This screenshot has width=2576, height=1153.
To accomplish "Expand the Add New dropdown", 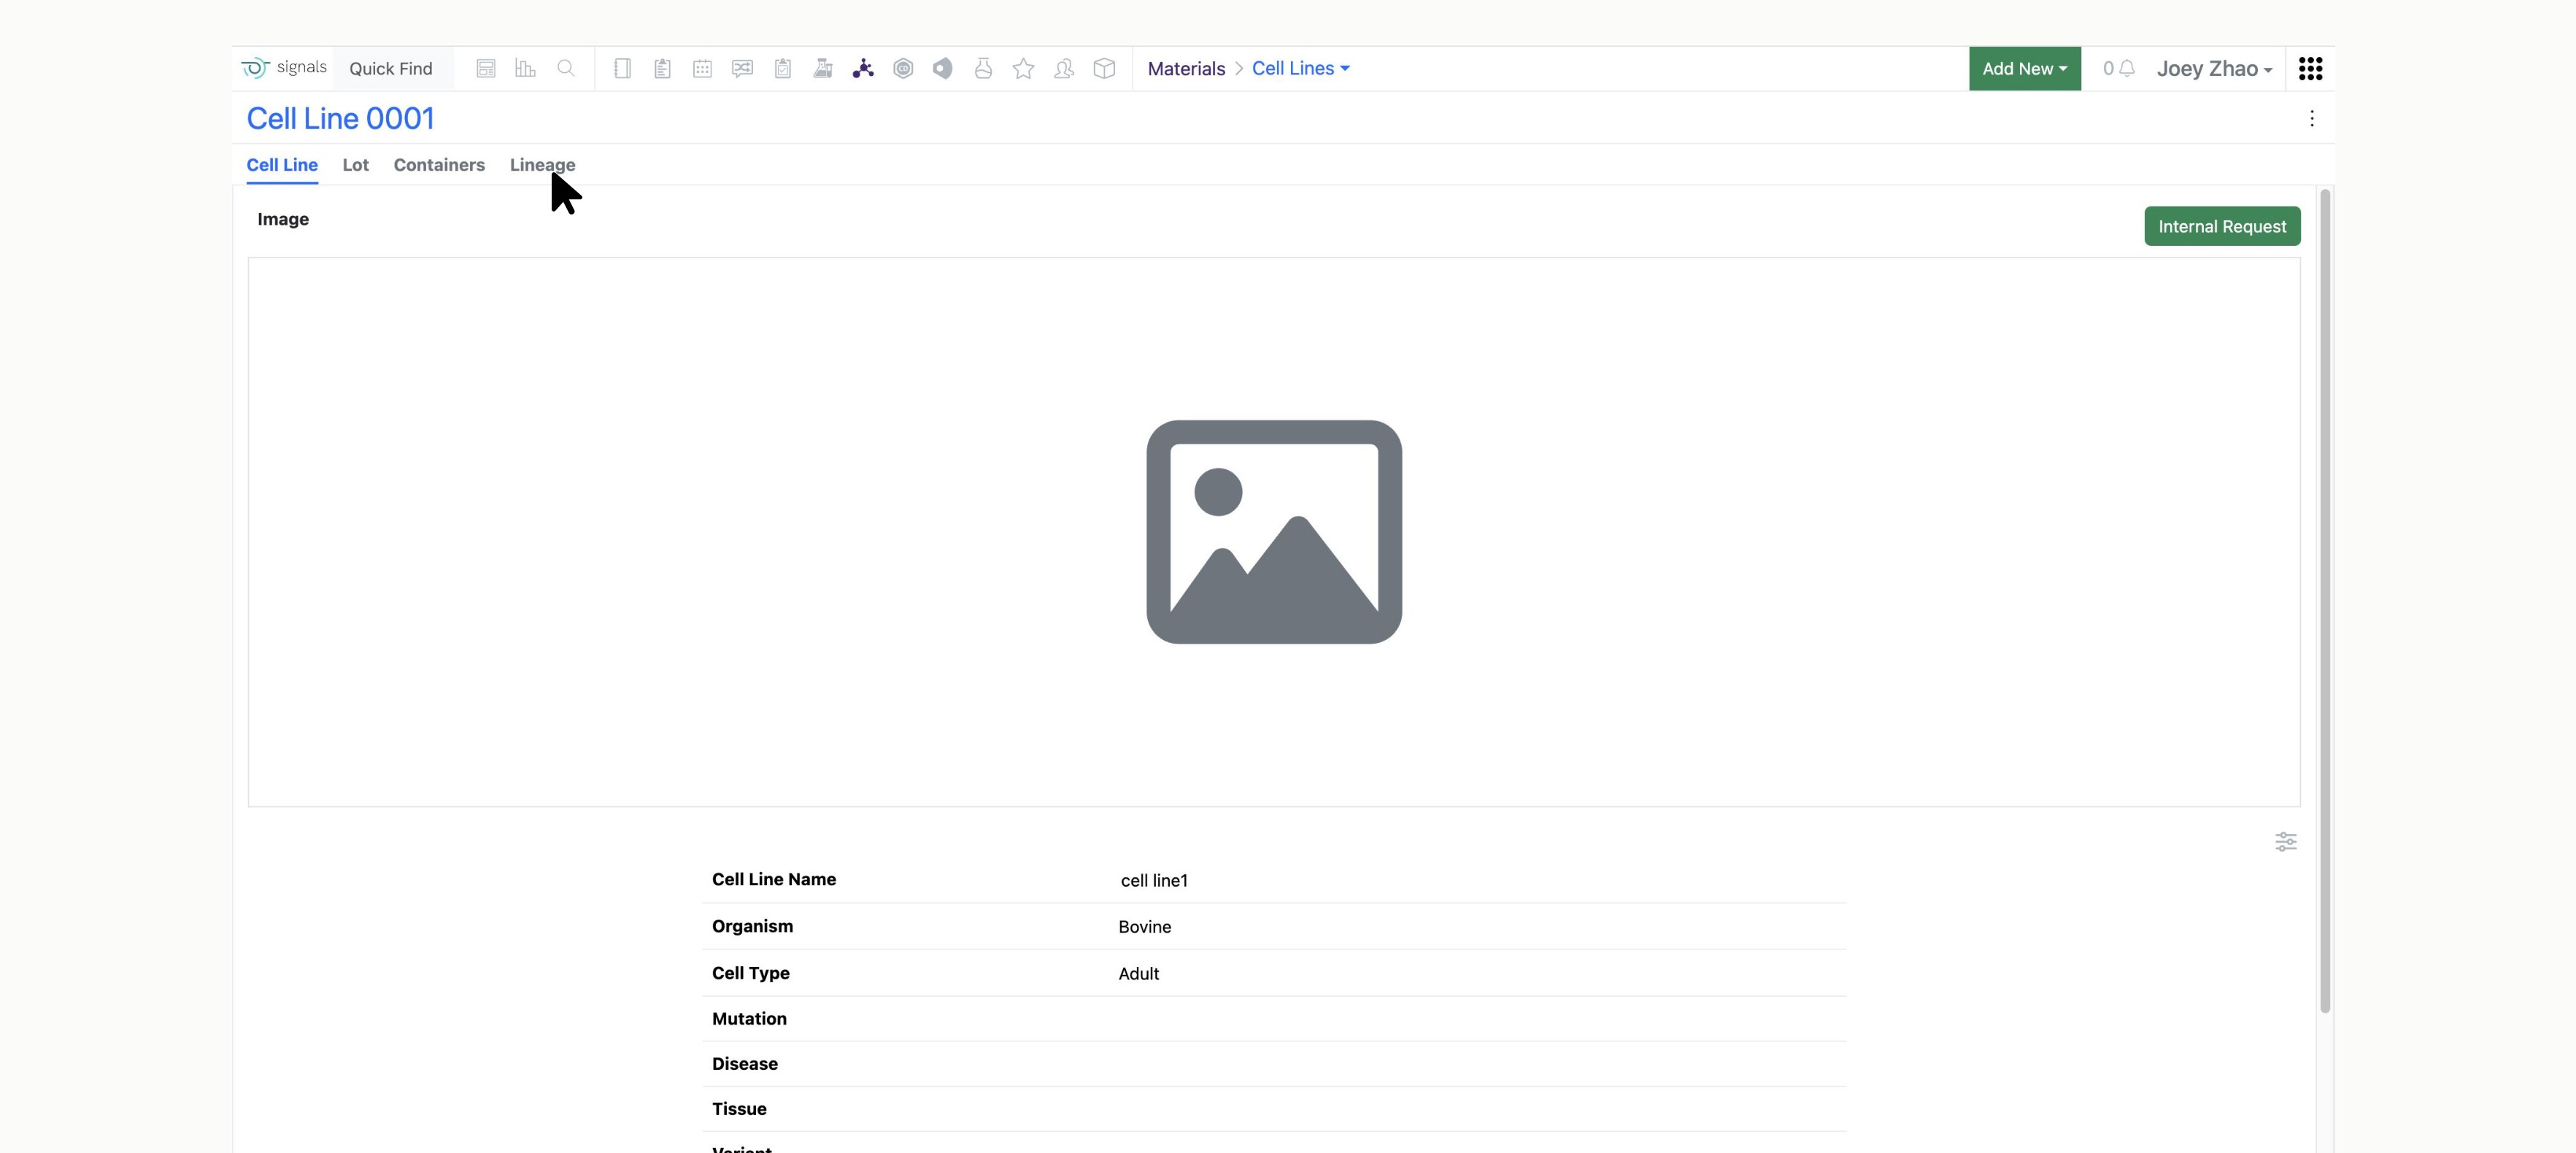I will [x=2024, y=69].
